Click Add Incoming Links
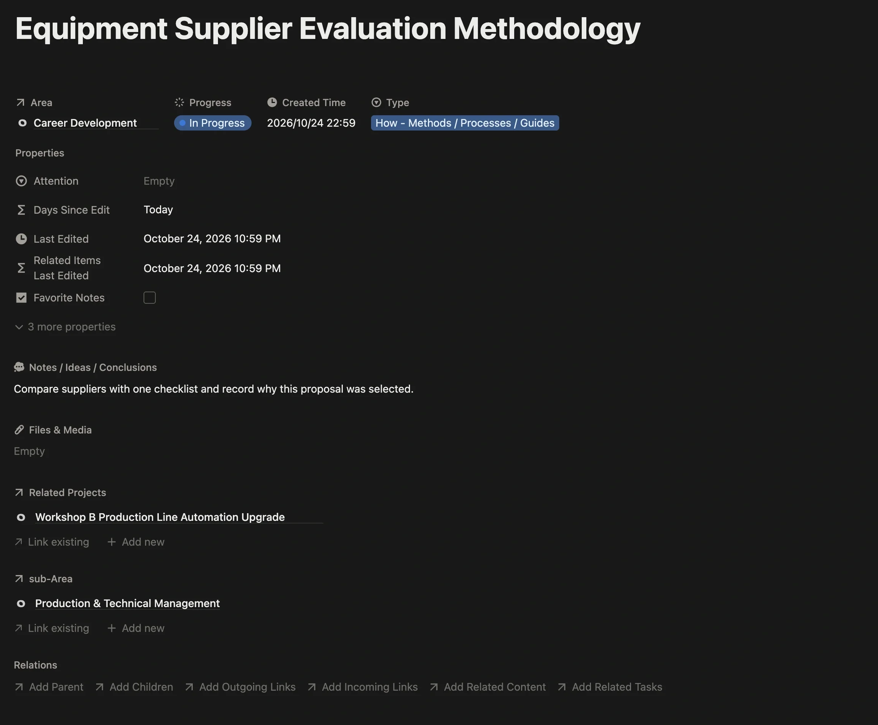 [363, 687]
